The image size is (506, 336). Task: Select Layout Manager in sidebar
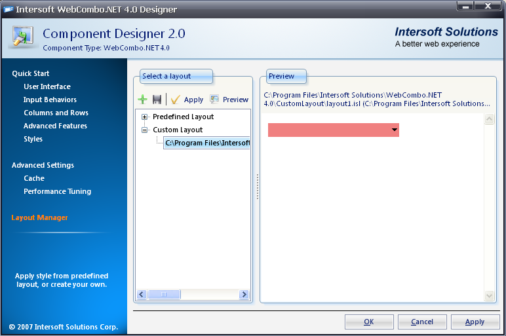(40, 217)
